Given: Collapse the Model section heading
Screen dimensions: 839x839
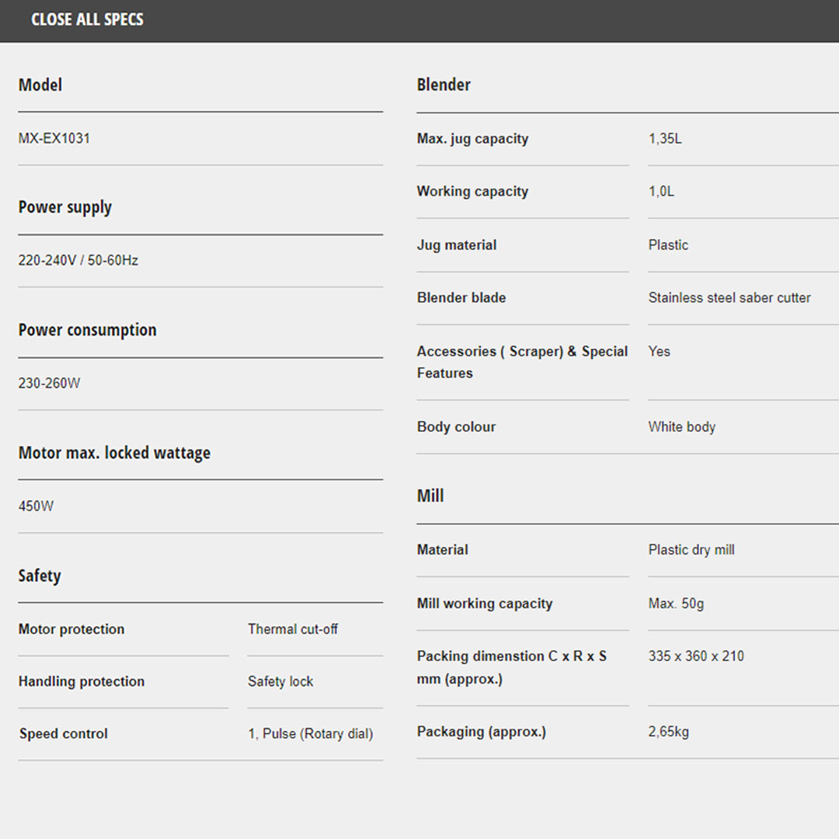Looking at the screenshot, I should pos(40,85).
